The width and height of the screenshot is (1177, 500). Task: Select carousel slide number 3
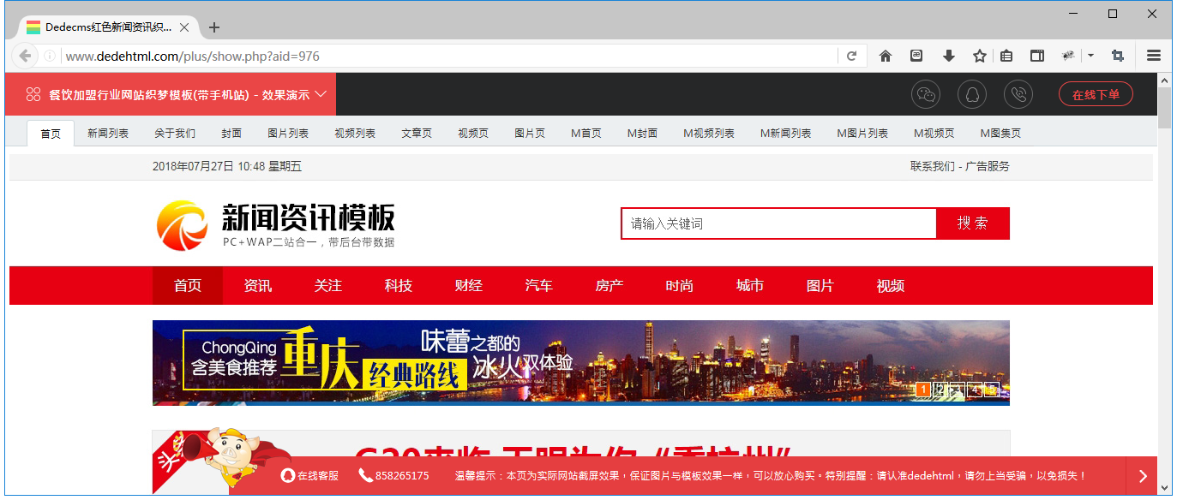(958, 390)
